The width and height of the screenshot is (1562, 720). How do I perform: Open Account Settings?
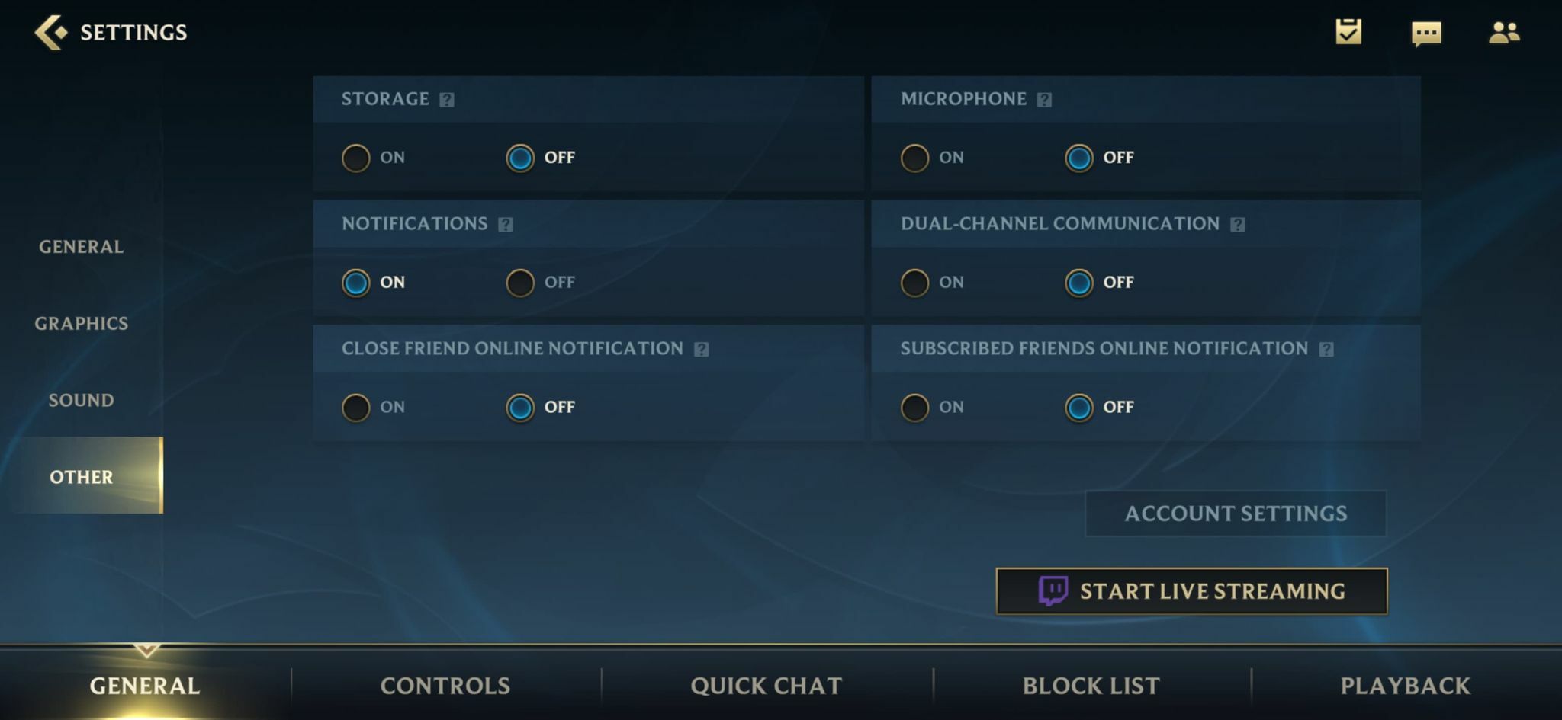[x=1236, y=514]
